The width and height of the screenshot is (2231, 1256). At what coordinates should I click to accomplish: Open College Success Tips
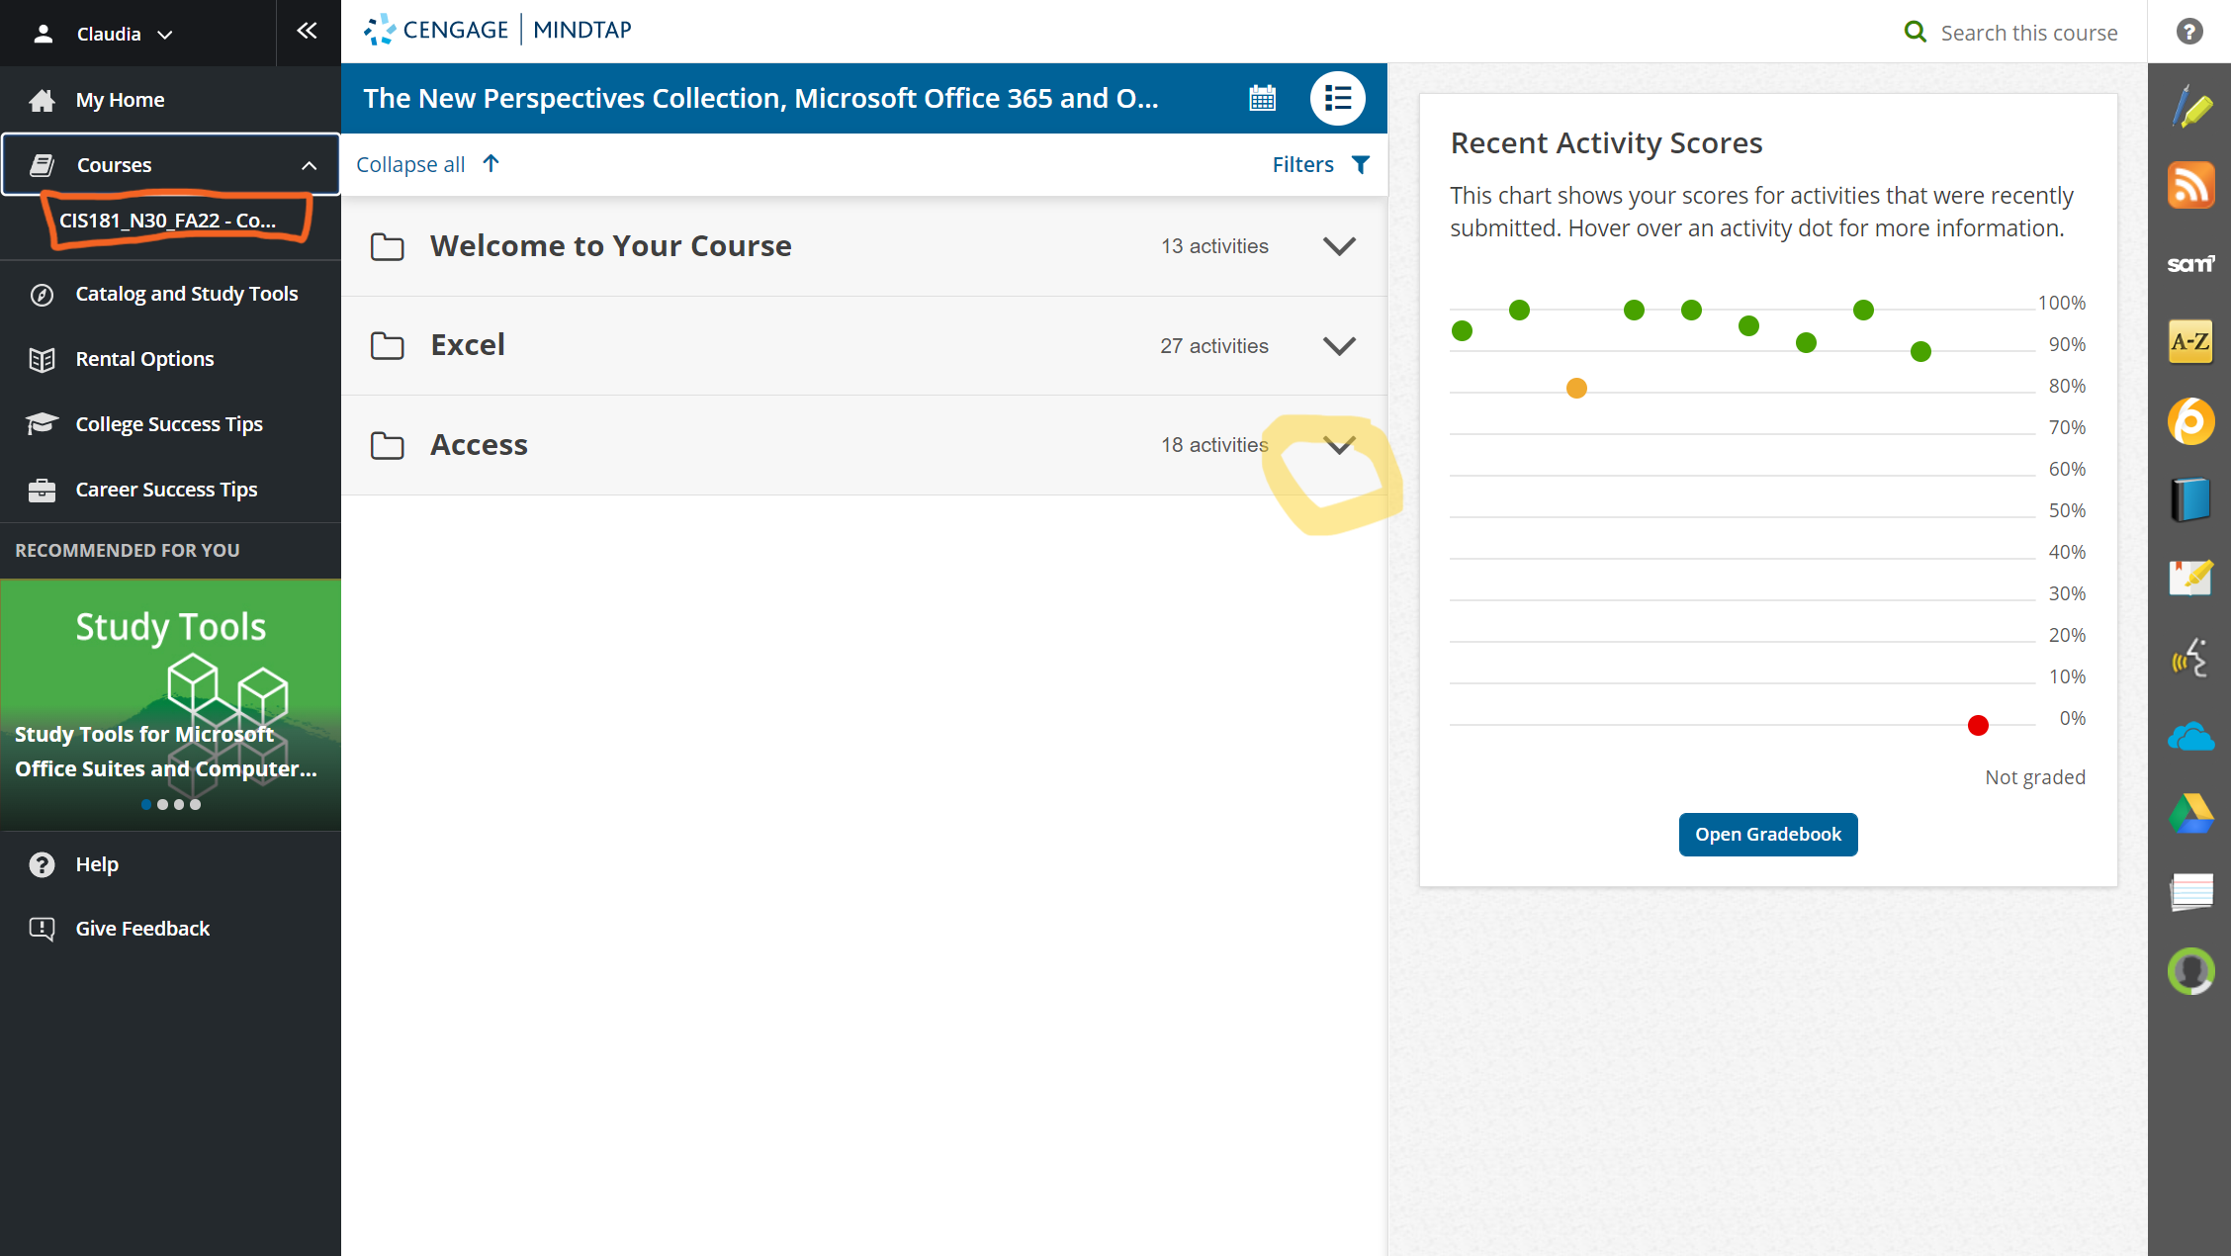pyautogui.click(x=170, y=424)
